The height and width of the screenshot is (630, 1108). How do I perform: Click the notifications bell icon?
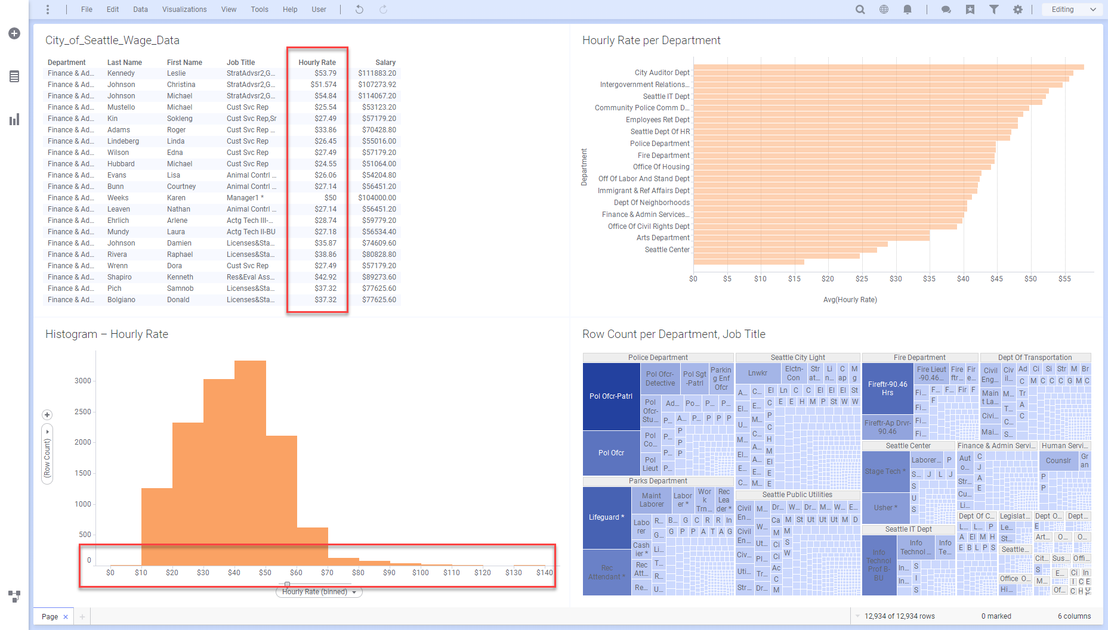907,10
